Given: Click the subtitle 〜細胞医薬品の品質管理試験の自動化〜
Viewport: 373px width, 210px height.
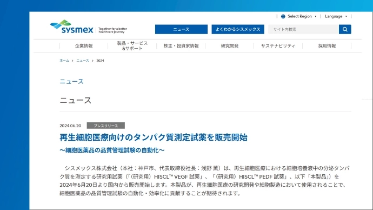Looking at the screenshot, I should pyautogui.click(x=112, y=150).
